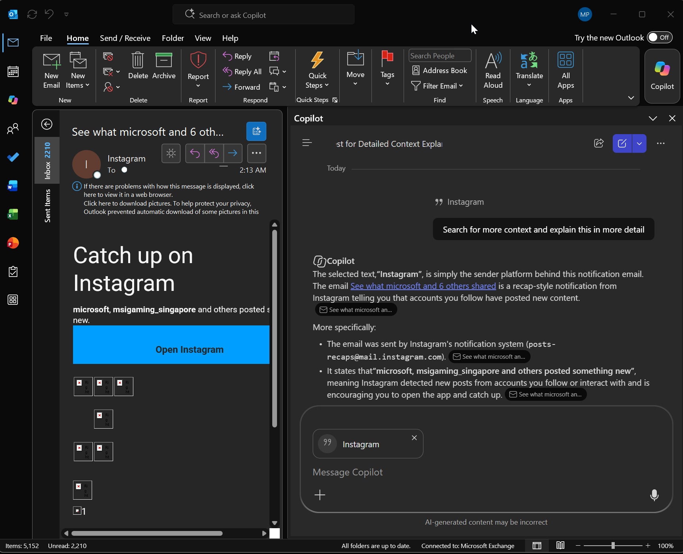Viewport: 683px width, 554px height.
Task: Expand the Report dropdown
Action: (198, 86)
